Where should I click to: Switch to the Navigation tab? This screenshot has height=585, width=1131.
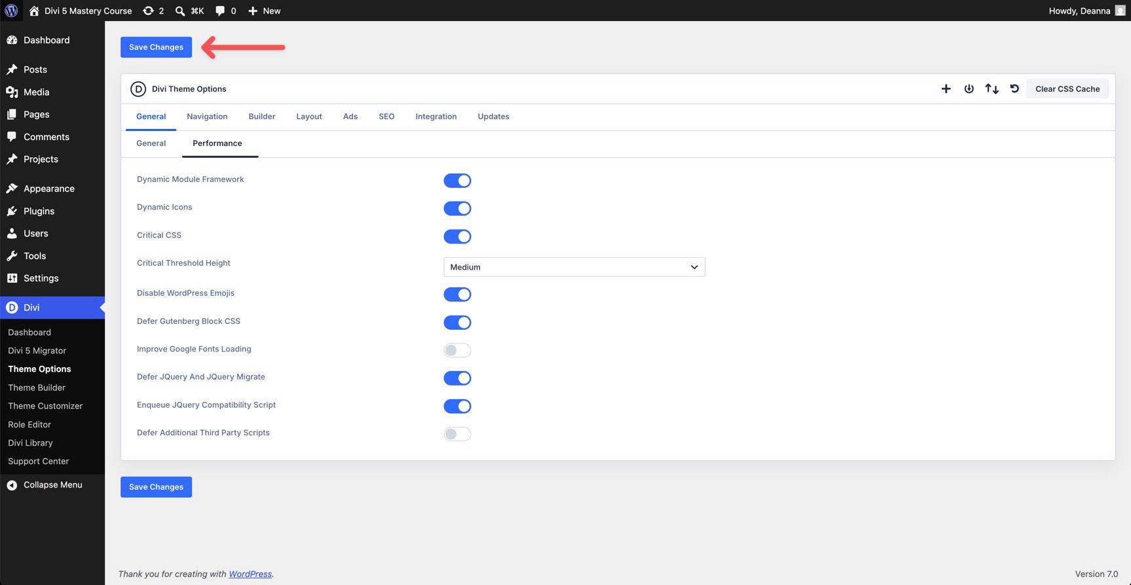207,116
